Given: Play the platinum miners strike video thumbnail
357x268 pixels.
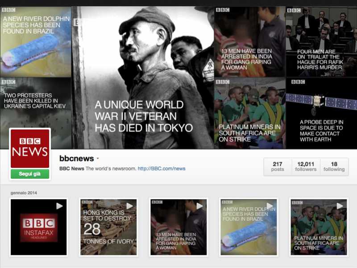Looking at the screenshot, I should 340,206.
